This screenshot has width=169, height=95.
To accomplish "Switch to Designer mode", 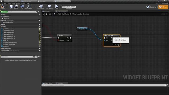I will pyautogui.click(x=151, y=7).
